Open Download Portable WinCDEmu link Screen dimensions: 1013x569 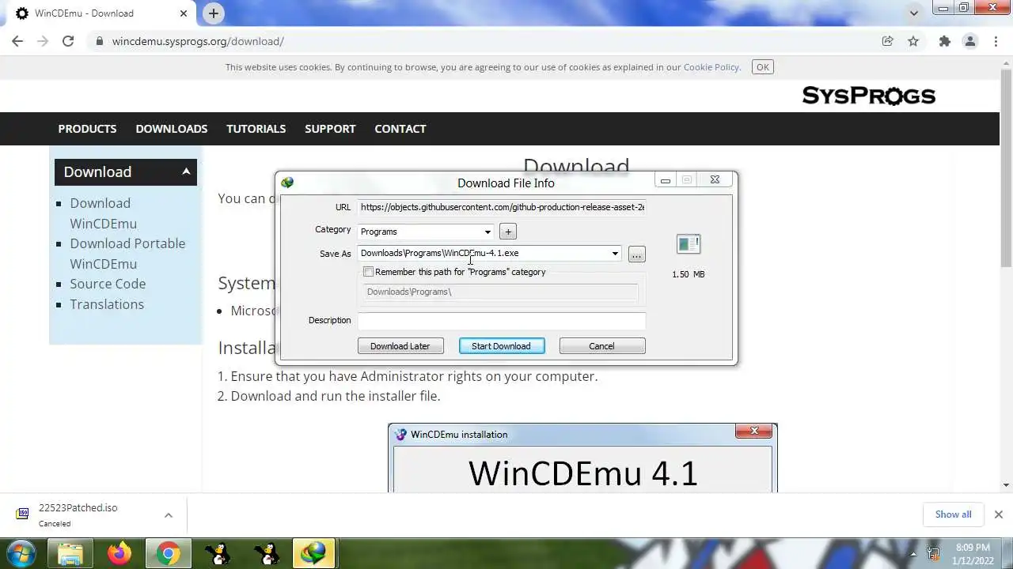(127, 254)
